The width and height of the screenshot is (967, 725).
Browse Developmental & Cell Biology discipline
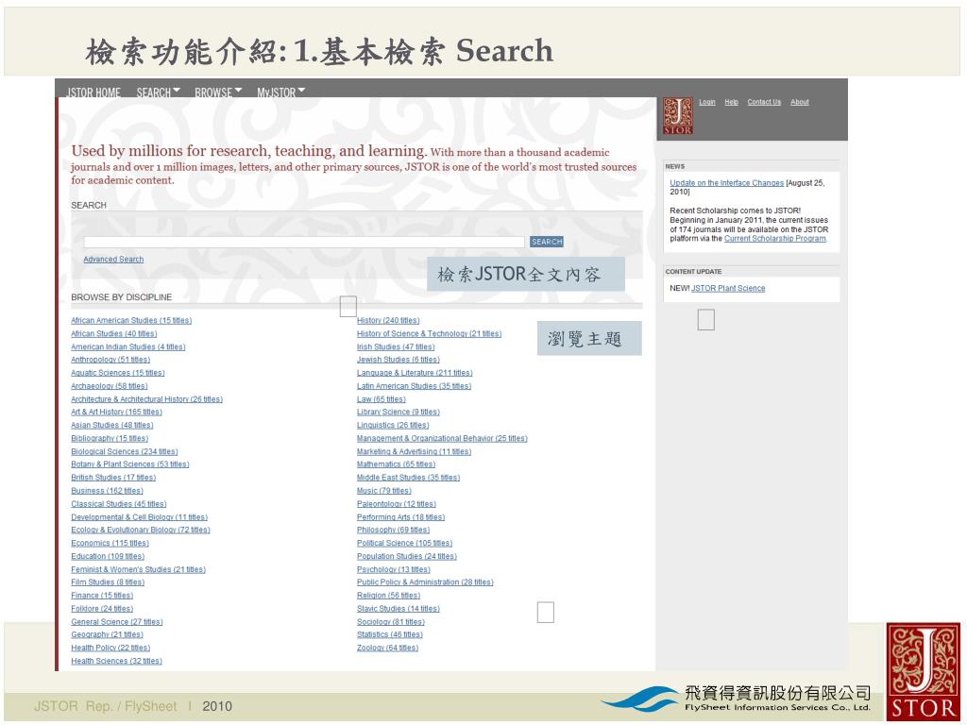coord(140,517)
